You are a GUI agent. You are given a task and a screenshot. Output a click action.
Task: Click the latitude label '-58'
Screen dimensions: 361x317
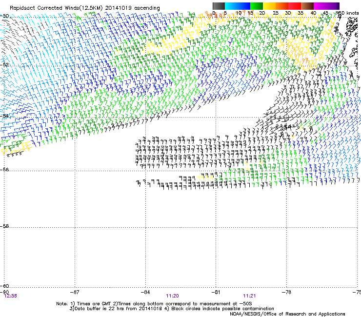pos(5,226)
